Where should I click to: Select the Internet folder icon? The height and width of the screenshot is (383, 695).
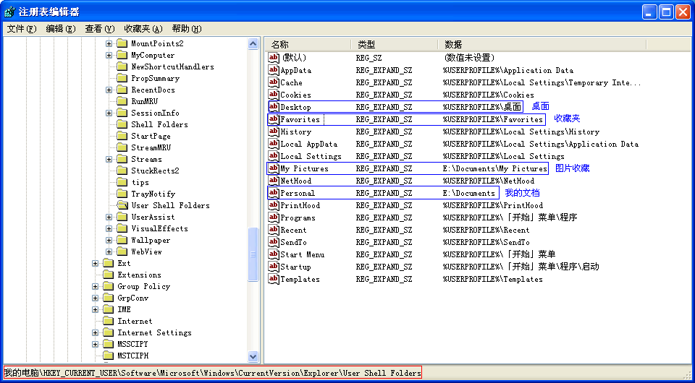(108, 321)
